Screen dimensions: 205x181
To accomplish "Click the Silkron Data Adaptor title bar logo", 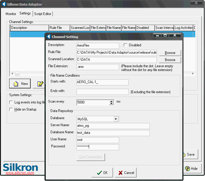I will pos(4,4).
